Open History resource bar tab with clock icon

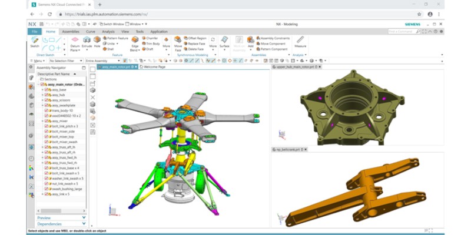(31, 158)
